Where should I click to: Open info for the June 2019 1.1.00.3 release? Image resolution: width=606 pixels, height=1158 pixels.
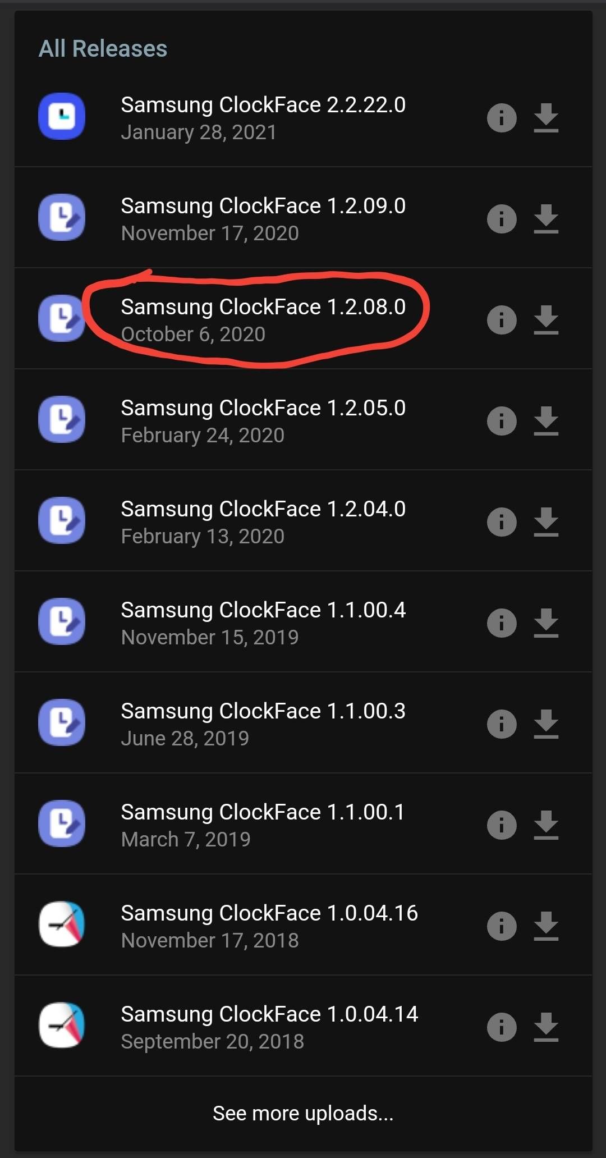501,724
